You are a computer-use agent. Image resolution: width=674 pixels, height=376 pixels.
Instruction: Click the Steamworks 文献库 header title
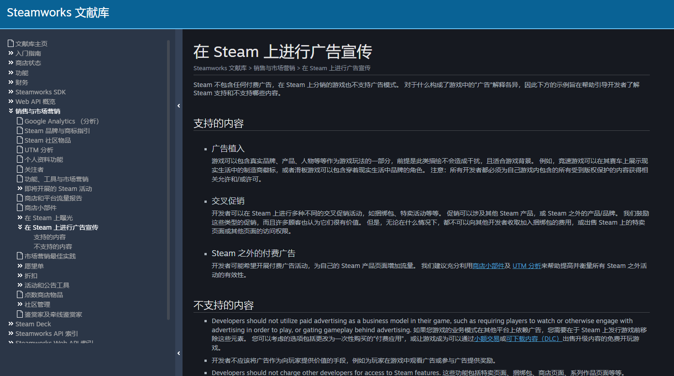pos(58,13)
